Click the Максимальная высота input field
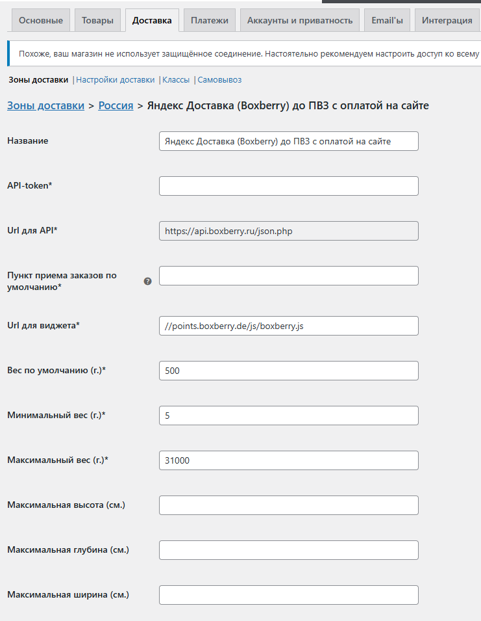This screenshot has height=621, width=481. (x=288, y=505)
